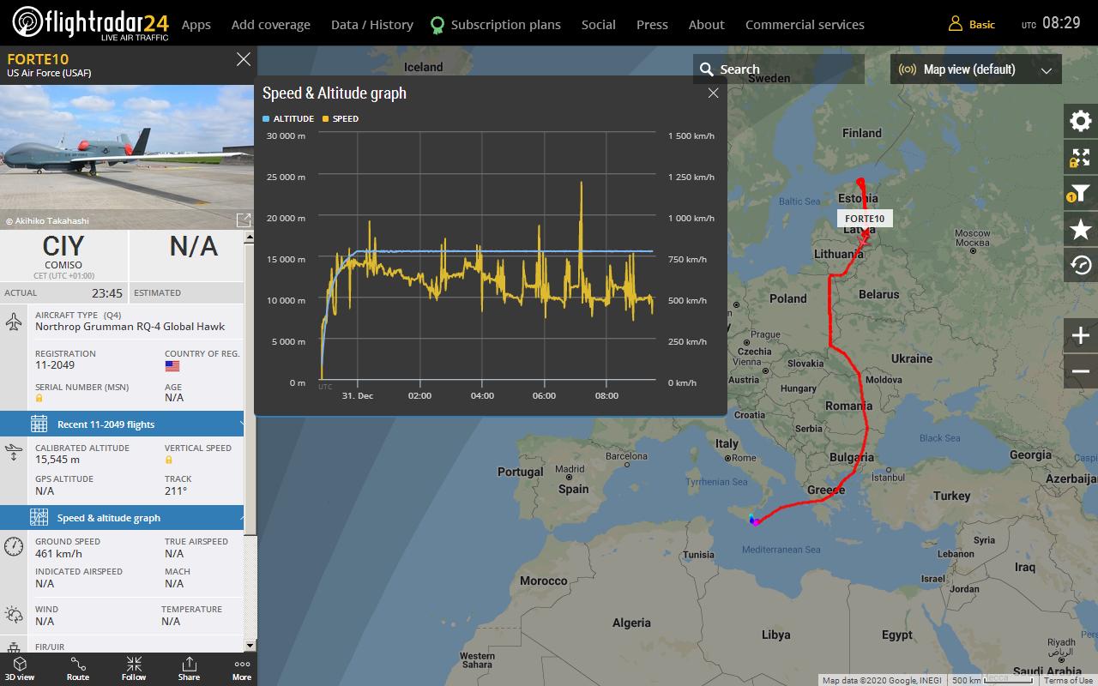Click registration 11-2049 value

point(55,365)
